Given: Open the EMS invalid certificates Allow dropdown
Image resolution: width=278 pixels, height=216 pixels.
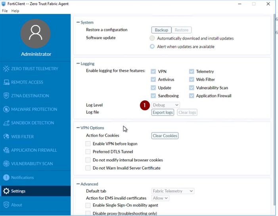Looking at the screenshot, I should coord(160,198).
